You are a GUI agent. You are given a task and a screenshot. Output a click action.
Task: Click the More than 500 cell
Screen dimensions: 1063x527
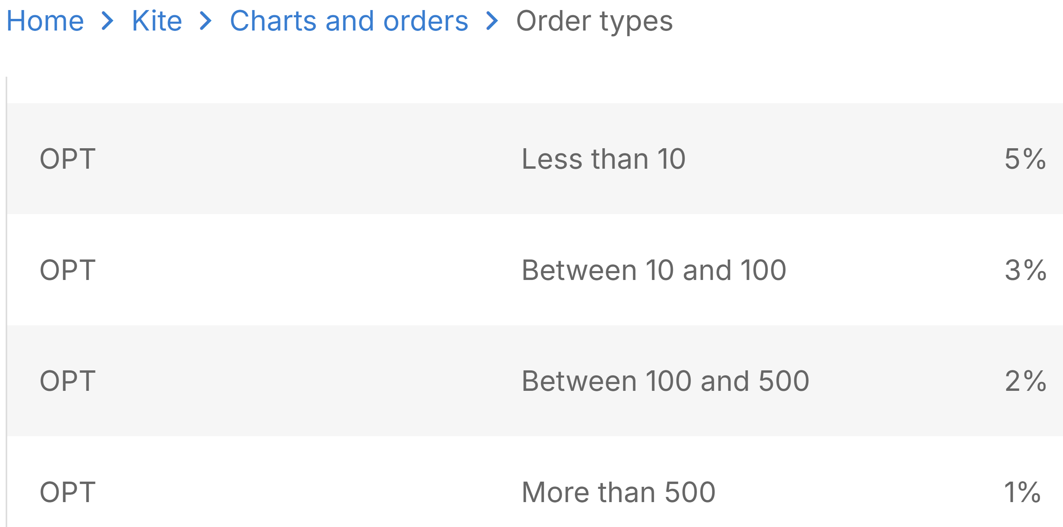pos(618,492)
